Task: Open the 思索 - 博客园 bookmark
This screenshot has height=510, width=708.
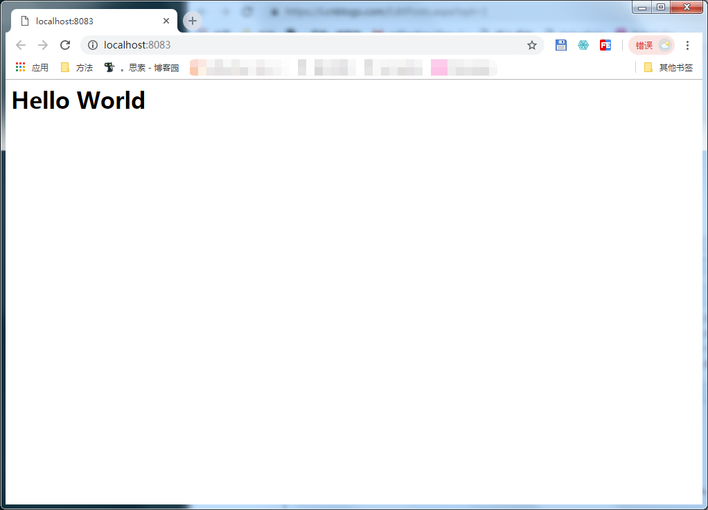Action: coord(141,68)
